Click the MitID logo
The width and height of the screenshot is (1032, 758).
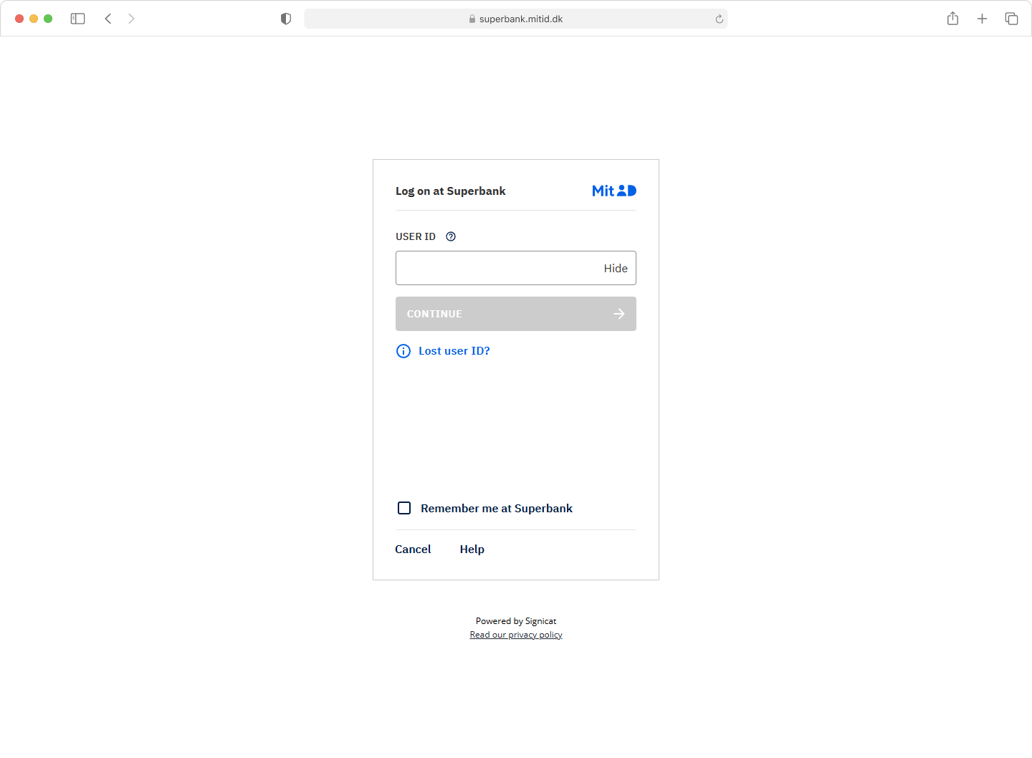point(614,191)
